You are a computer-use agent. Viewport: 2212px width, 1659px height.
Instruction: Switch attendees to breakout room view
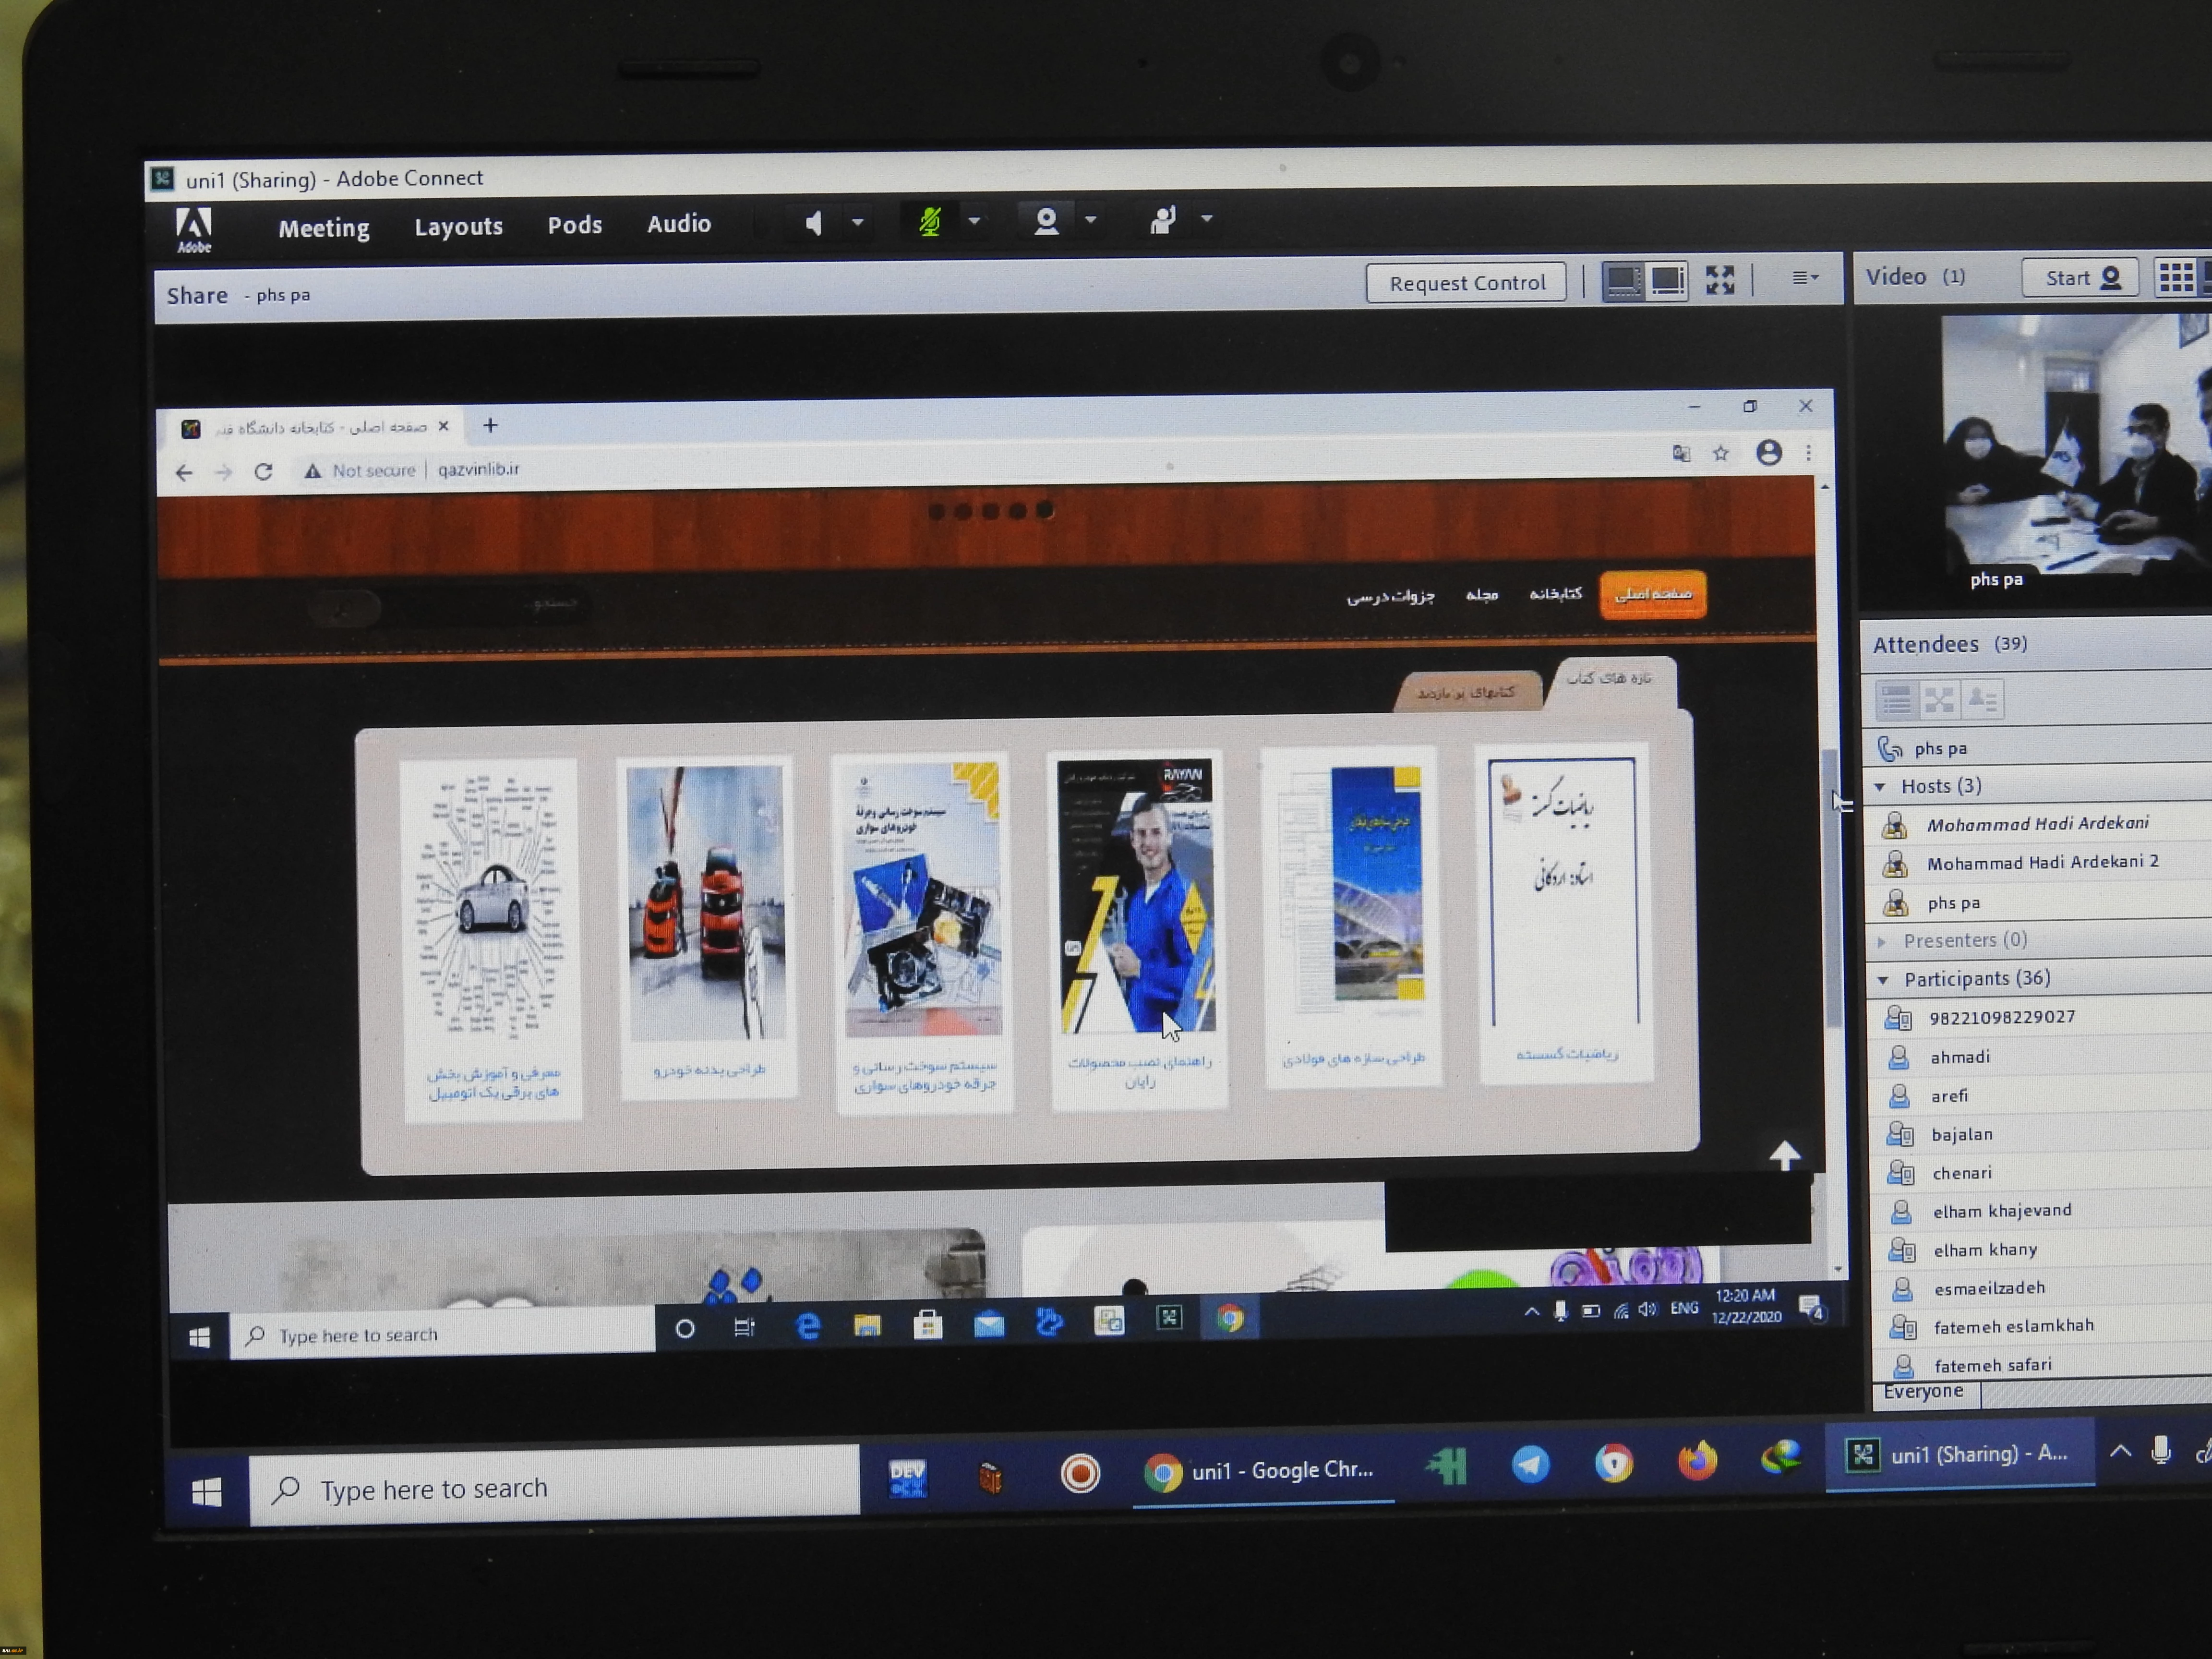pos(1939,699)
